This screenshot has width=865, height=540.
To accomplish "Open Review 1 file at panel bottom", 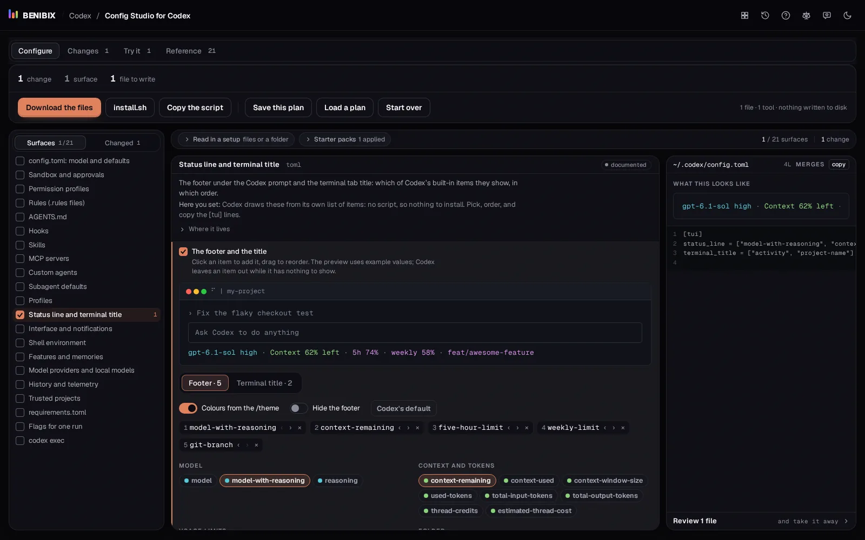I will (761, 521).
